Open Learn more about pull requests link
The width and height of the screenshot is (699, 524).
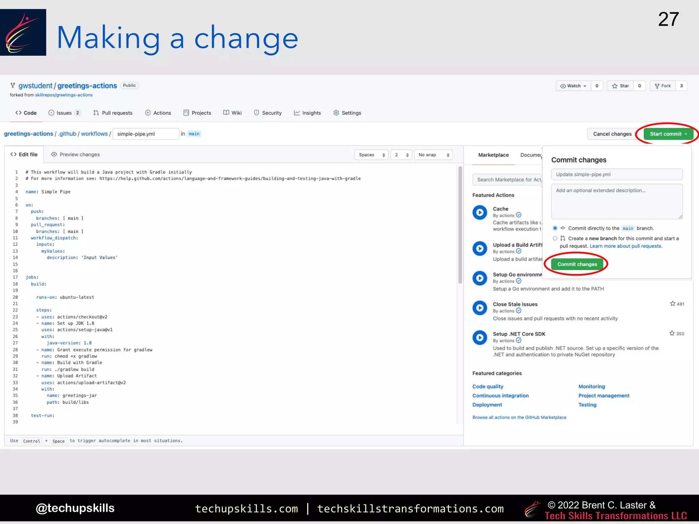pyautogui.click(x=626, y=246)
